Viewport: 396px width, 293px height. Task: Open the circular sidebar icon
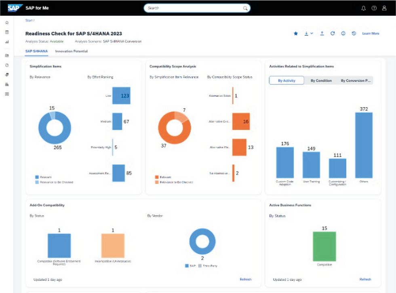point(7,65)
